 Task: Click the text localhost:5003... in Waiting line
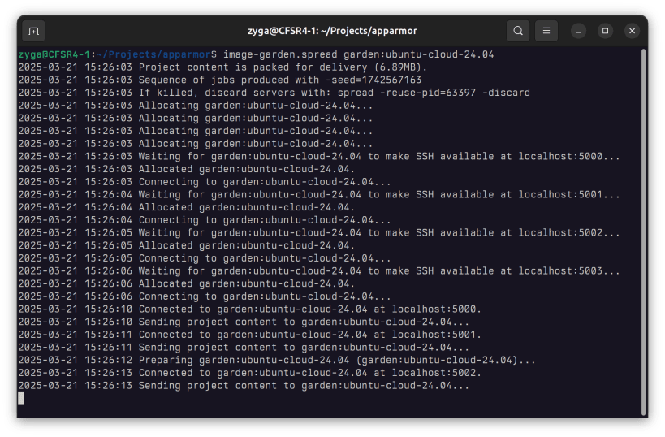coord(569,270)
